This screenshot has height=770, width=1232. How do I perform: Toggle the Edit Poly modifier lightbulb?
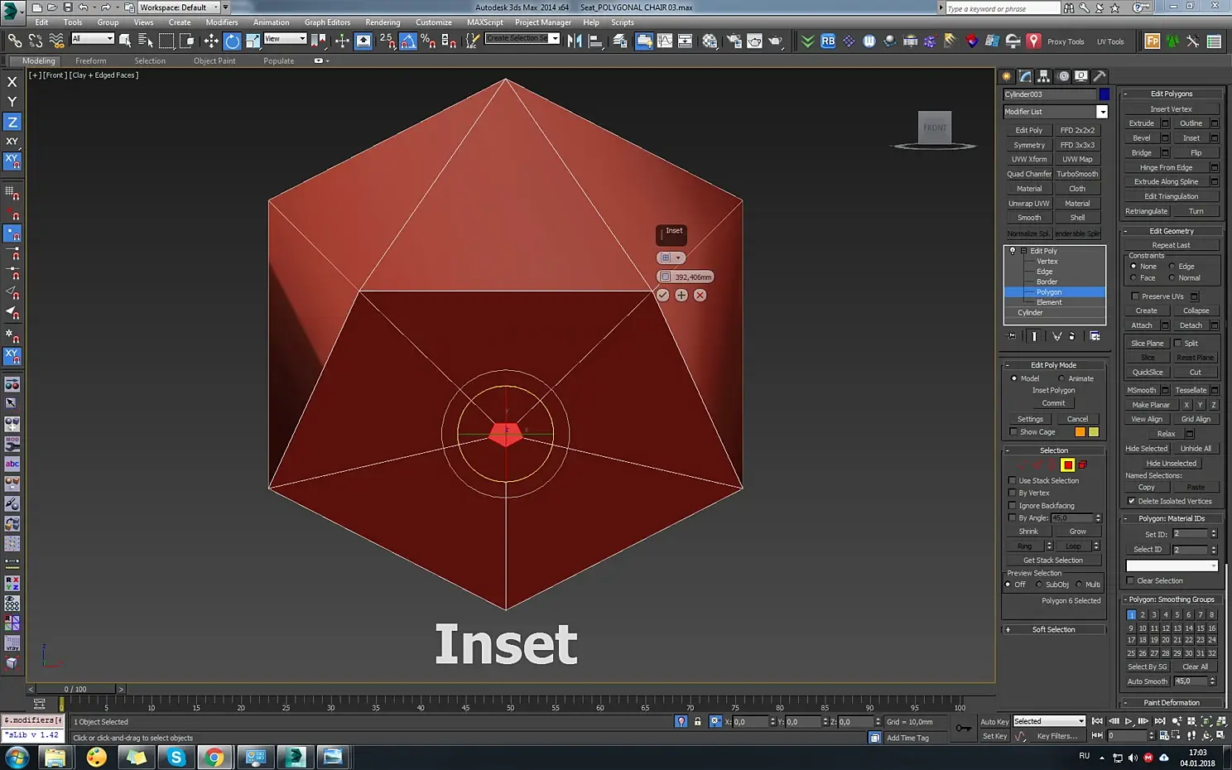[1012, 251]
